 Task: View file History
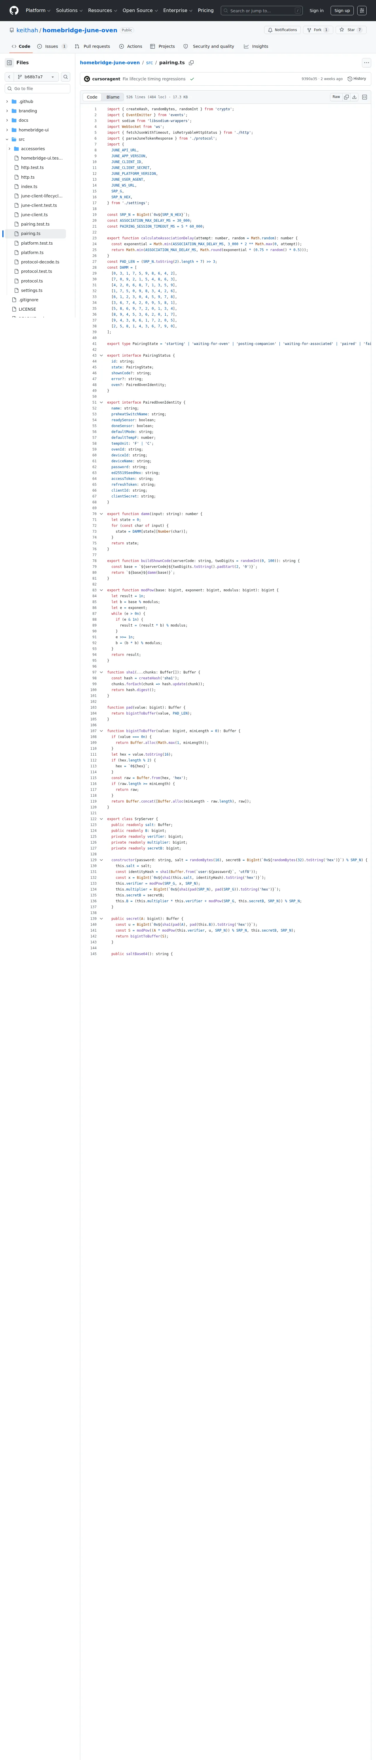tap(357, 79)
